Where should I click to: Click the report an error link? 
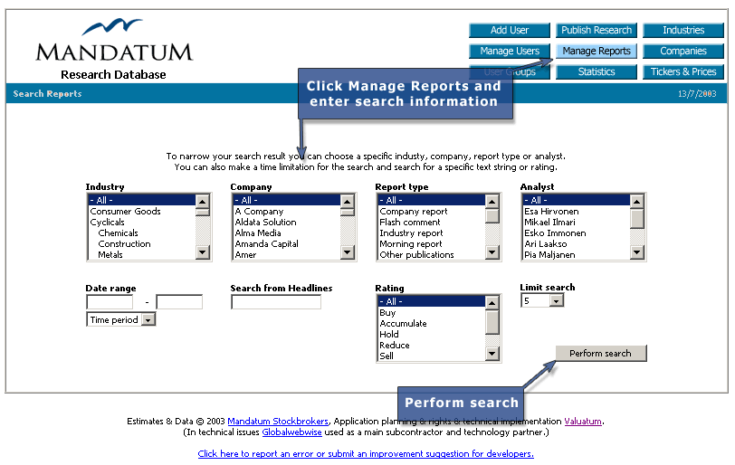tap(366, 453)
